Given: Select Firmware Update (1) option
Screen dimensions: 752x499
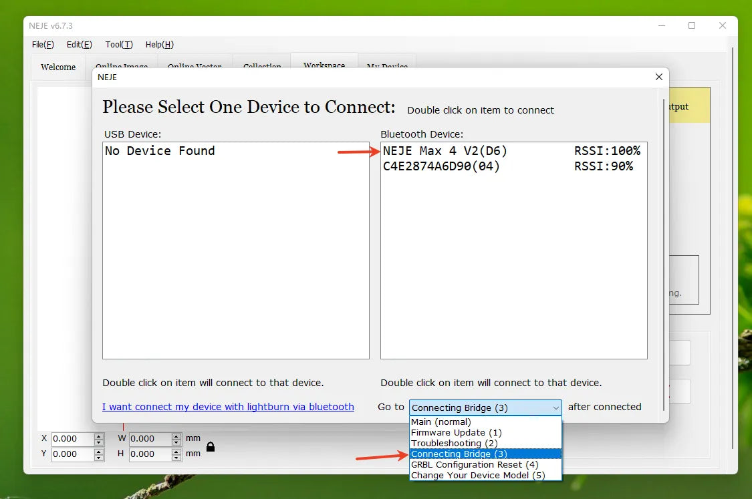Looking at the screenshot, I should pyautogui.click(x=456, y=433).
